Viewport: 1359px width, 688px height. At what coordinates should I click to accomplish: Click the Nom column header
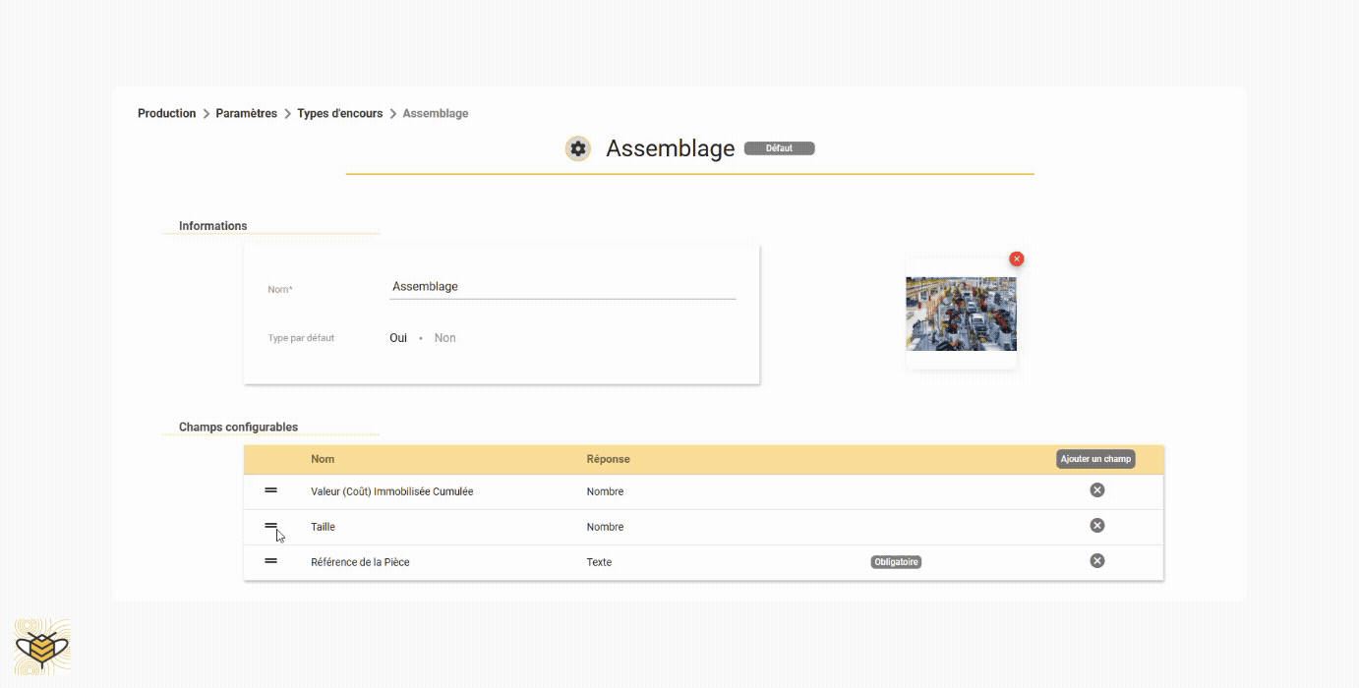(323, 459)
